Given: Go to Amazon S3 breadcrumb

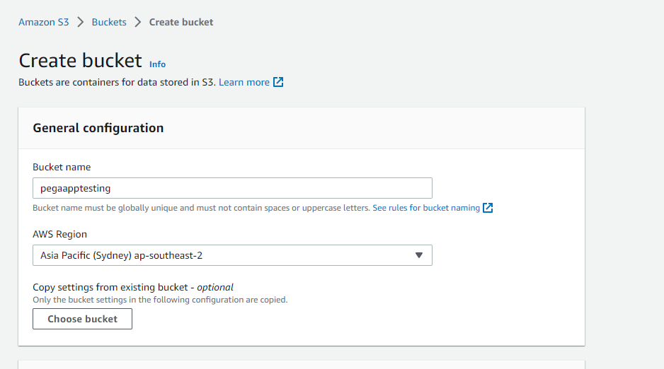Looking at the screenshot, I should (x=44, y=22).
